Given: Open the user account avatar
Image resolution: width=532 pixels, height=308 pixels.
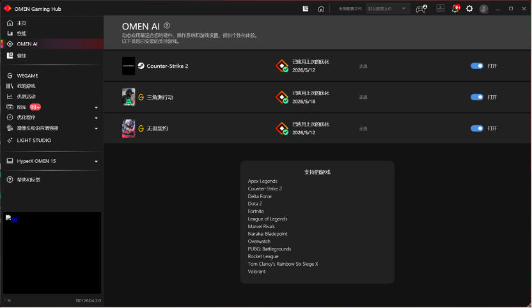Looking at the screenshot, I should [484, 9].
